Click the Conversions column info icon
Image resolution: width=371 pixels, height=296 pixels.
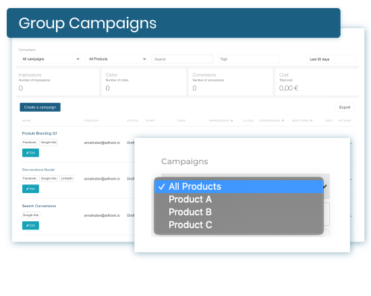pyautogui.click(x=283, y=120)
